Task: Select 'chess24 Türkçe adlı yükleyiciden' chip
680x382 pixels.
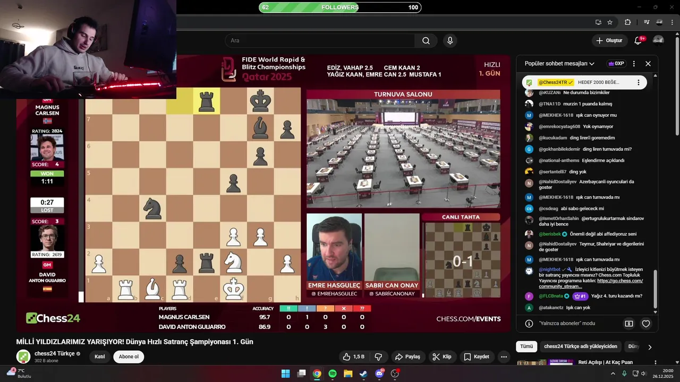Action: coord(581,346)
